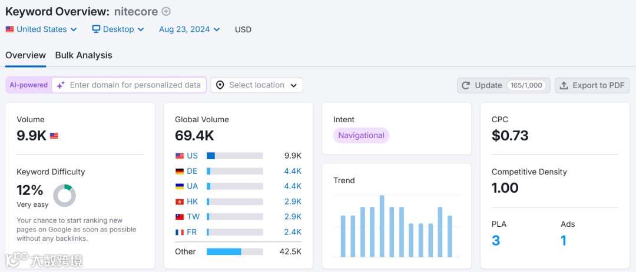636x272 pixels.
Task: Open the PLA count 3 link
Action: [x=496, y=240]
